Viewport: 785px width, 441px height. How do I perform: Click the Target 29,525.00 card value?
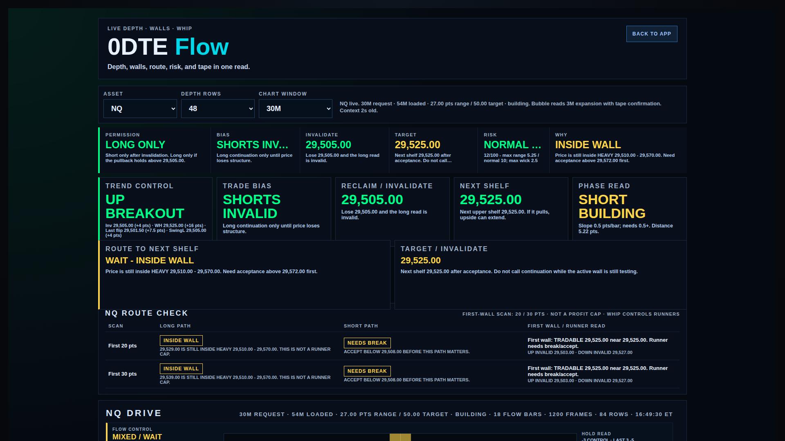coord(417,145)
